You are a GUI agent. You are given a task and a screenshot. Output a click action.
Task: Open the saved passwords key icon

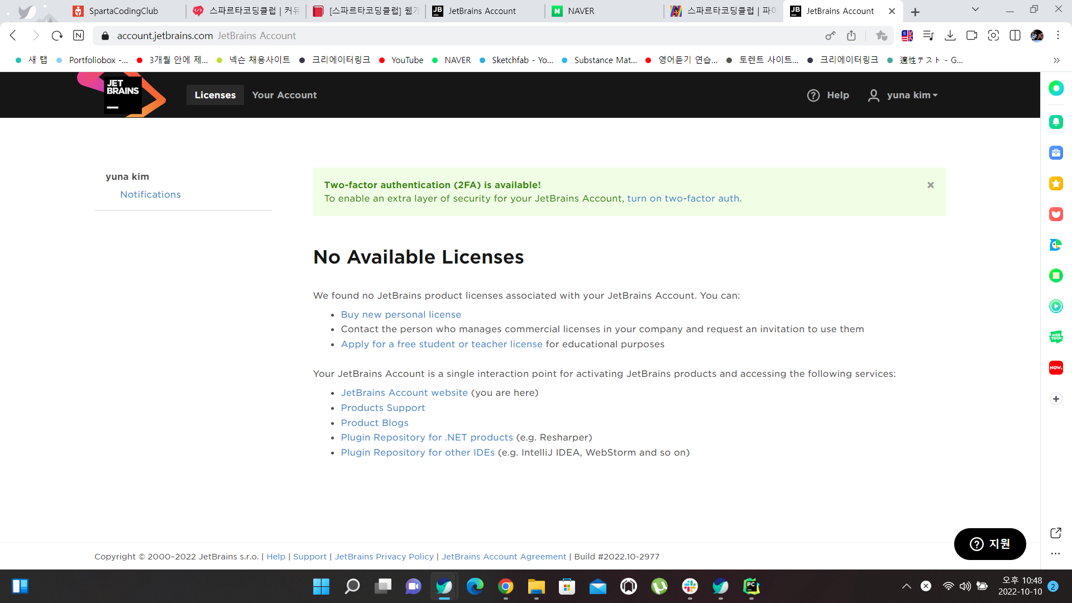coord(830,36)
